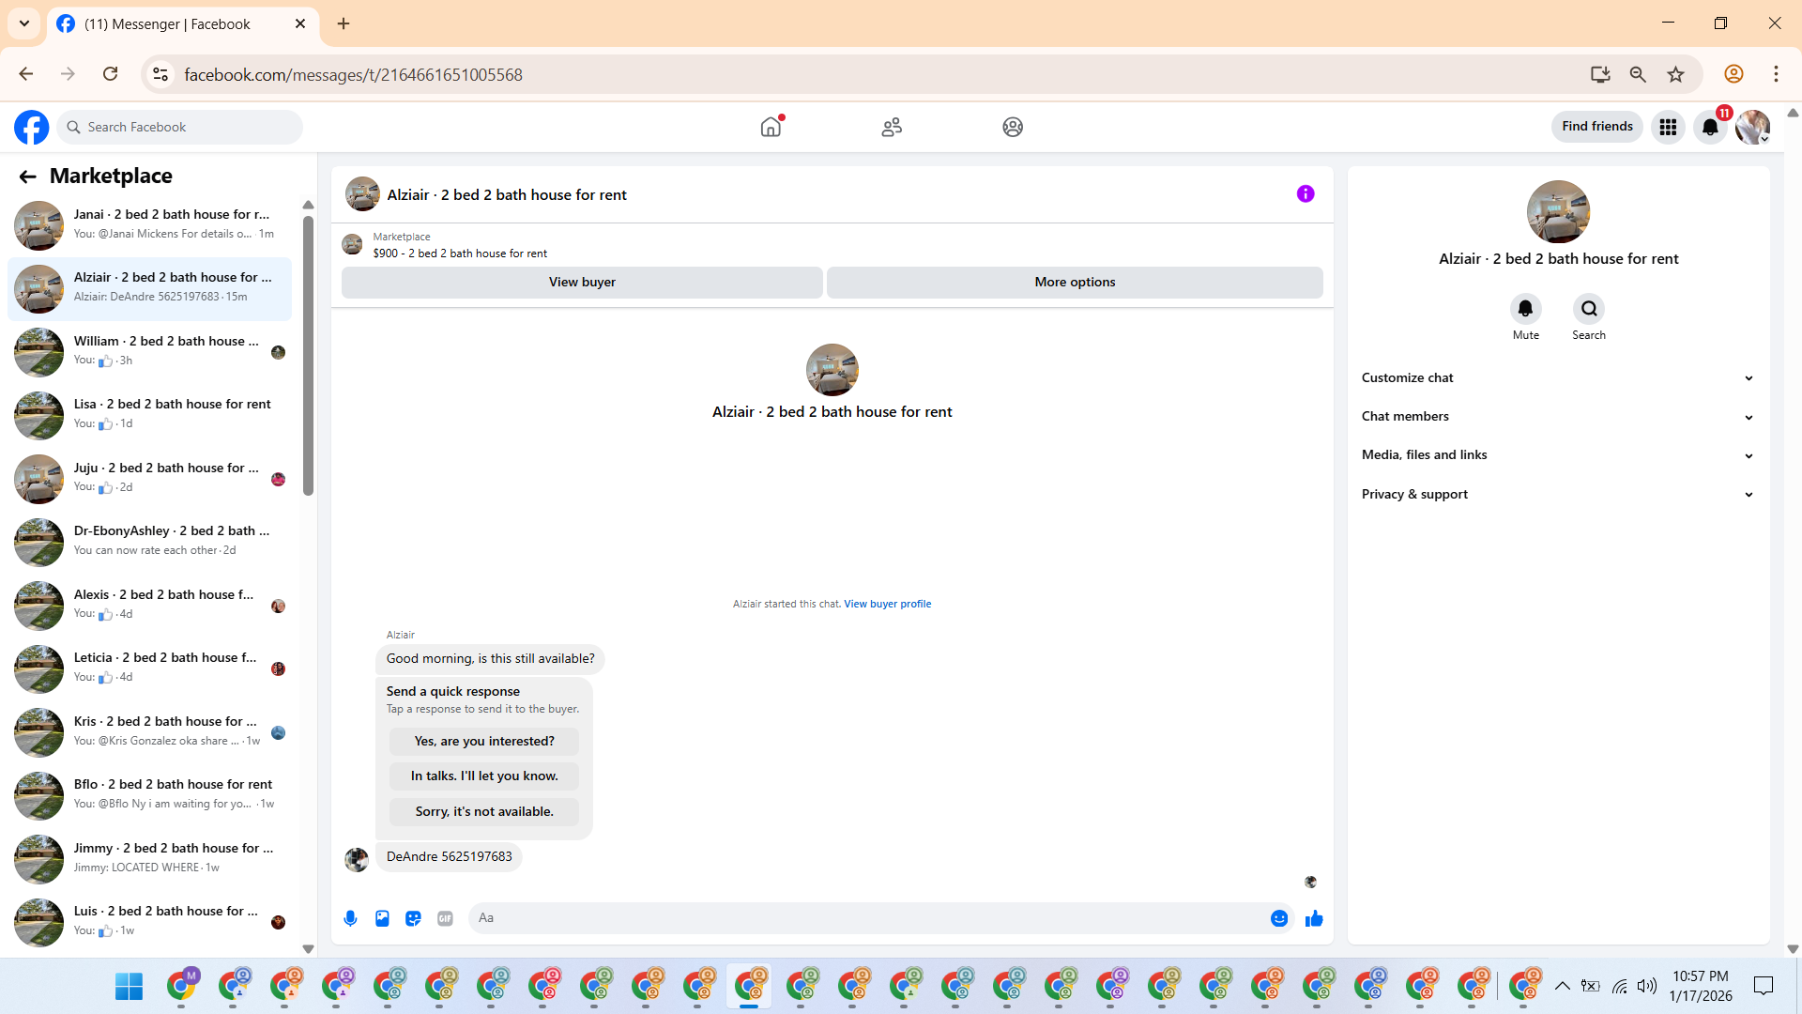Expand Chat members section

tap(1558, 416)
